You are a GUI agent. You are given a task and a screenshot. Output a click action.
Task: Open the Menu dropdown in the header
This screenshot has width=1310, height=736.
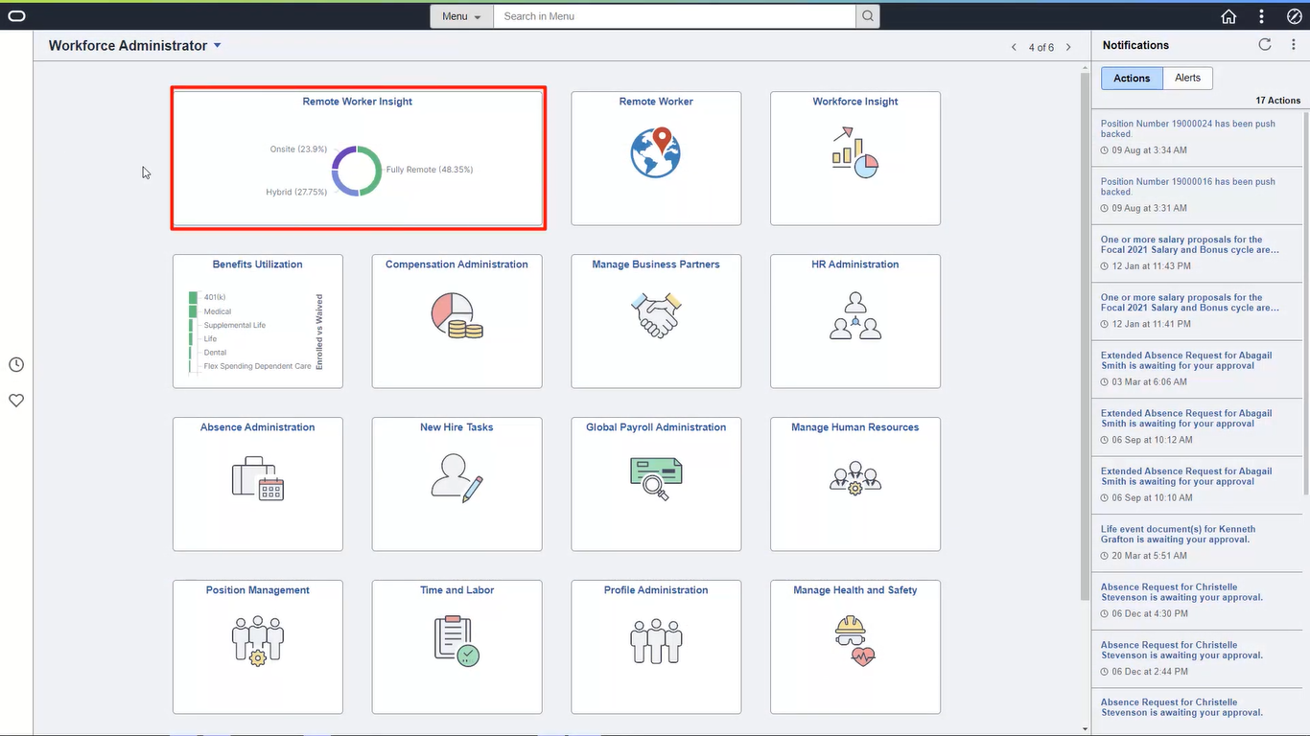[x=461, y=16]
